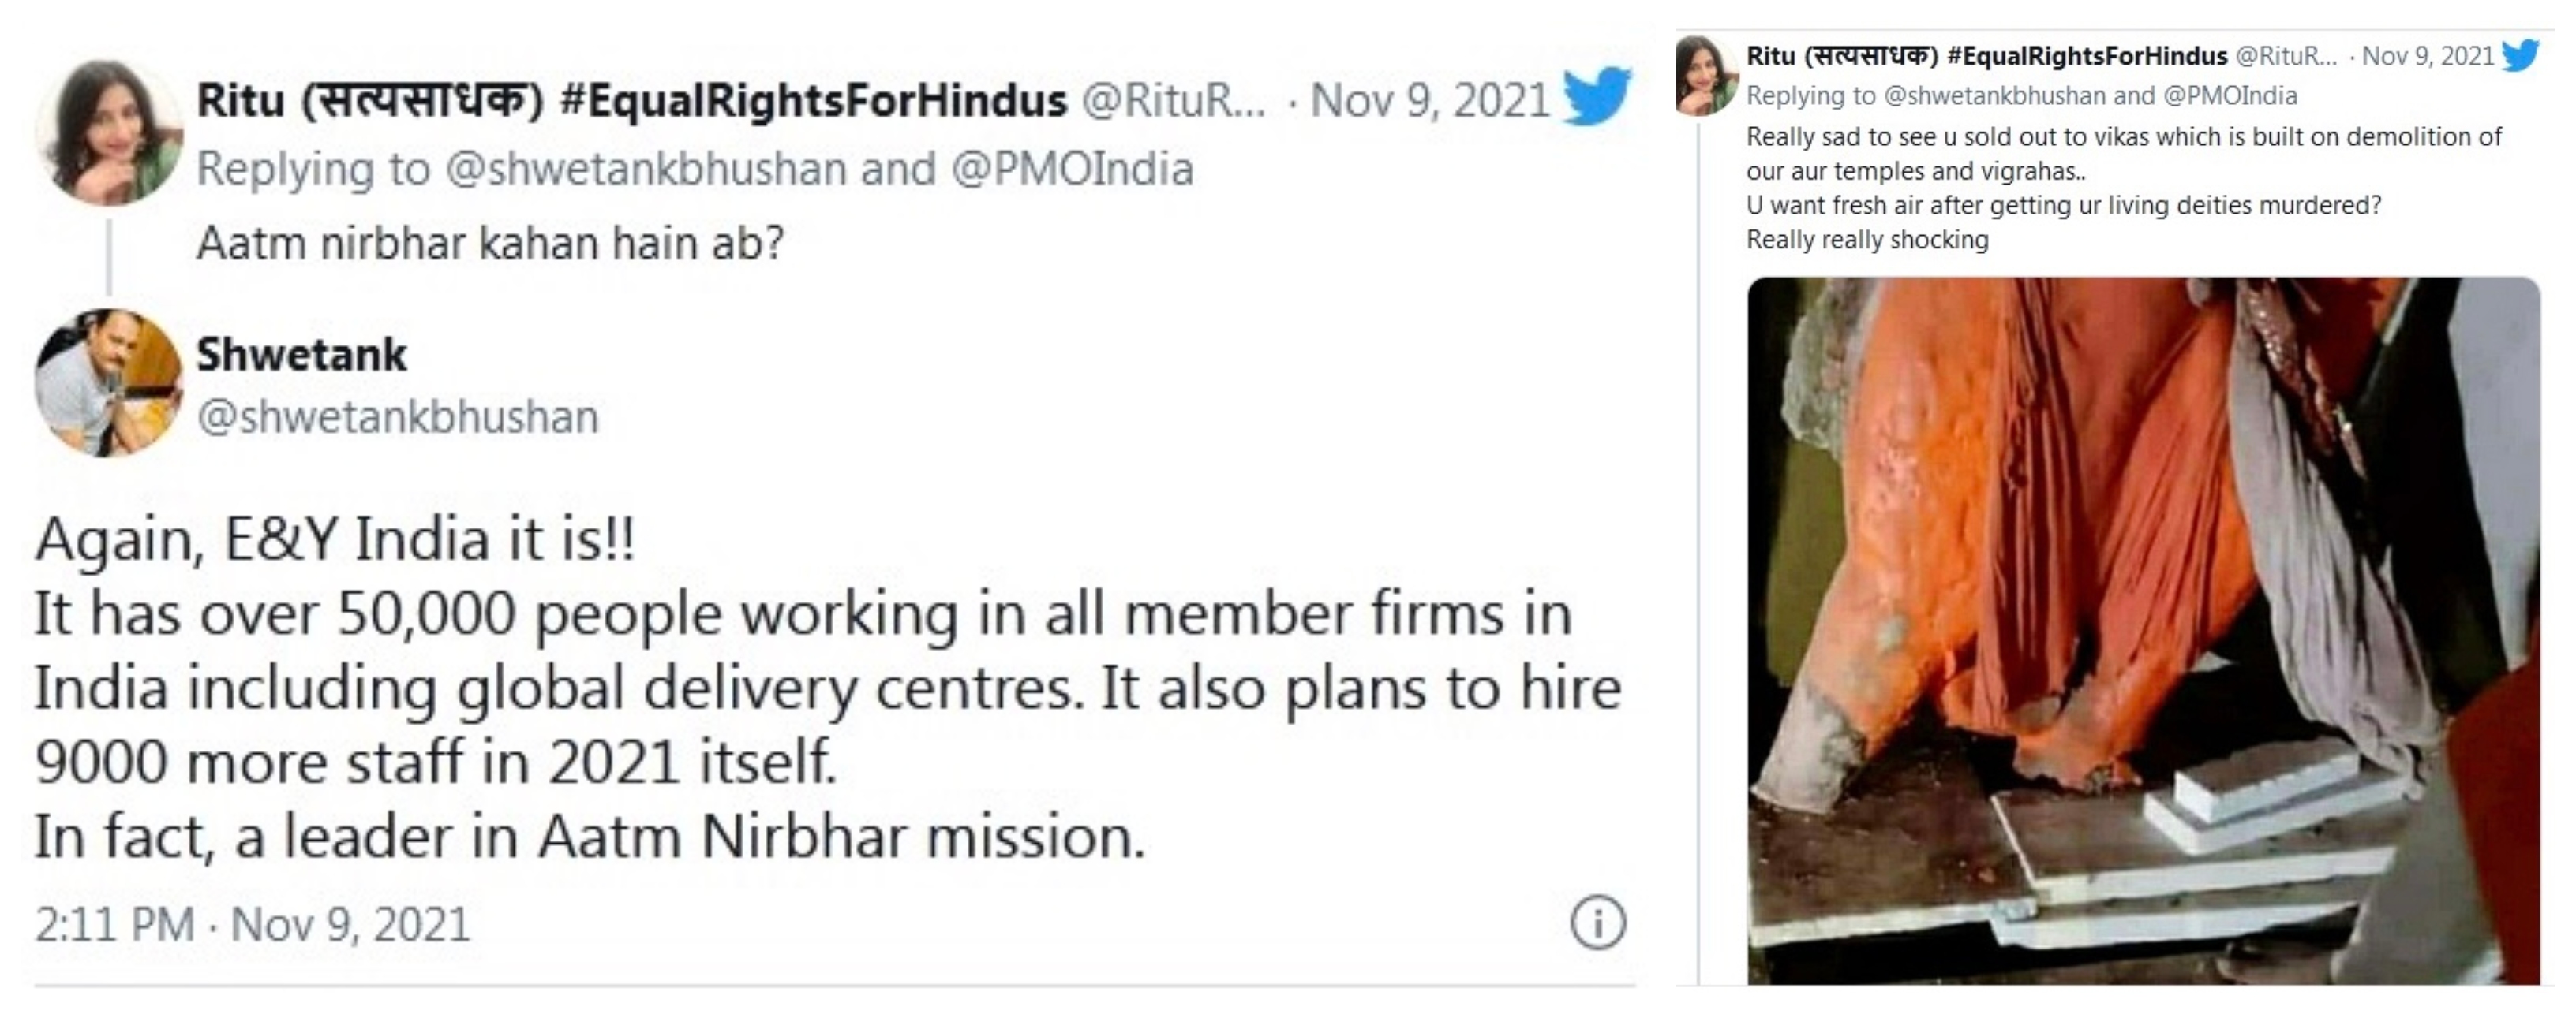Open the Nov 9, 2021 date of the 'Aatm nirbhar' reply
This screenshot has height=1014, width=2576.
1429,100
